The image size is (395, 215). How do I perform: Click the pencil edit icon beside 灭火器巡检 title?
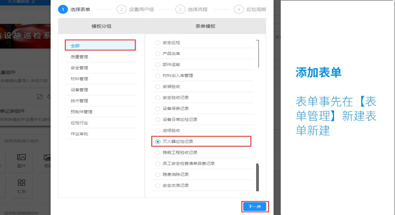33,1
